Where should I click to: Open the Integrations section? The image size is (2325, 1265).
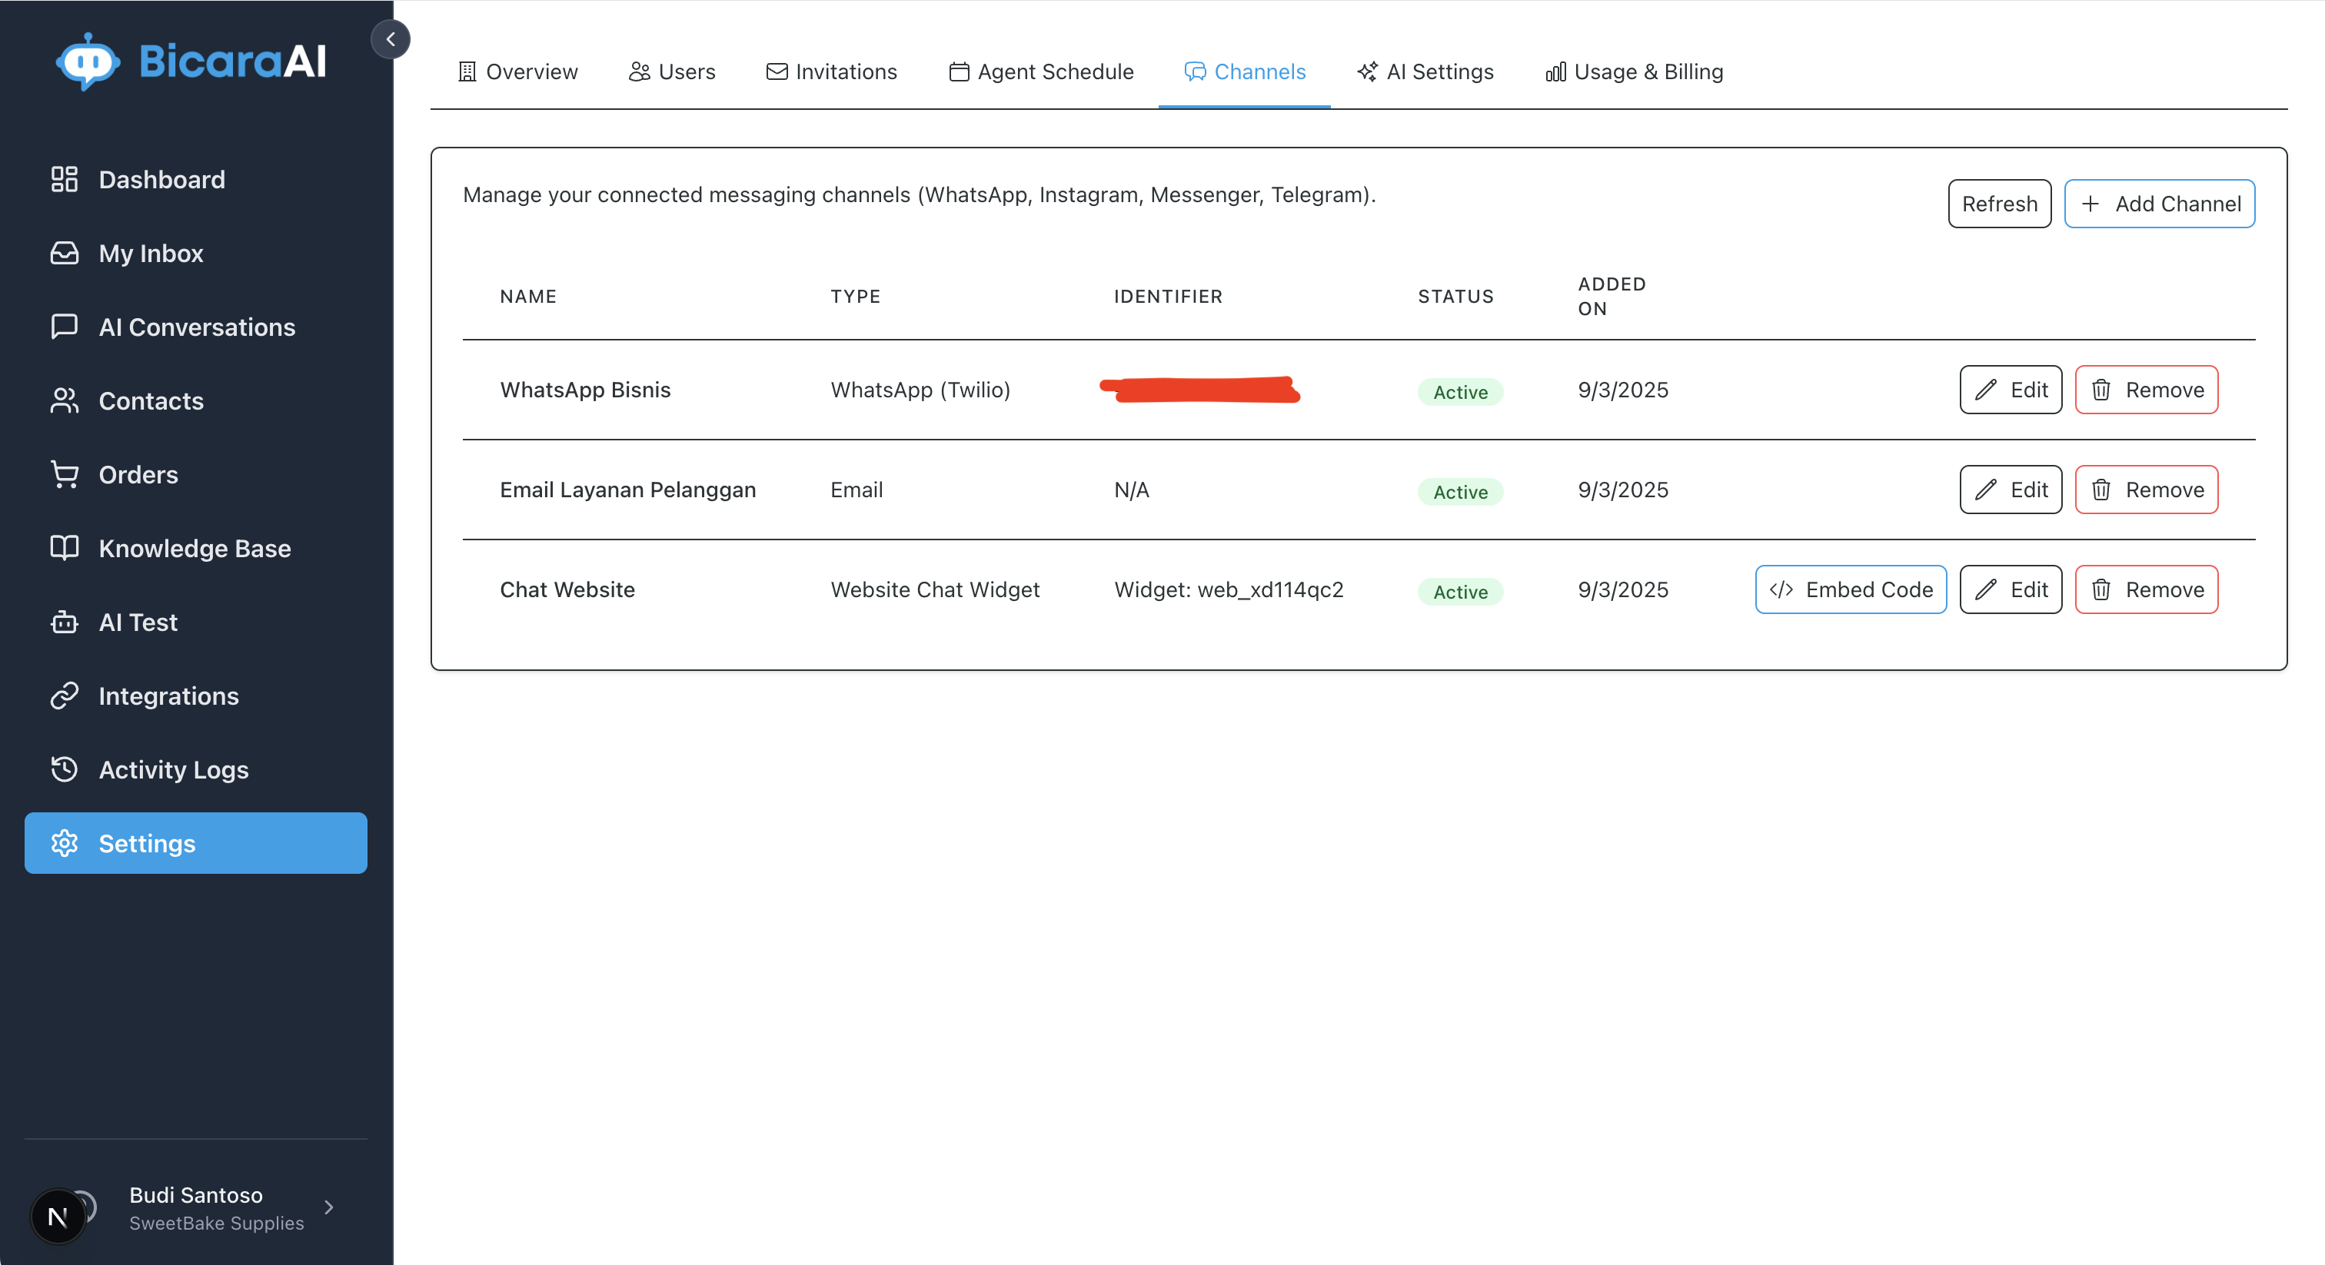(x=168, y=696)
